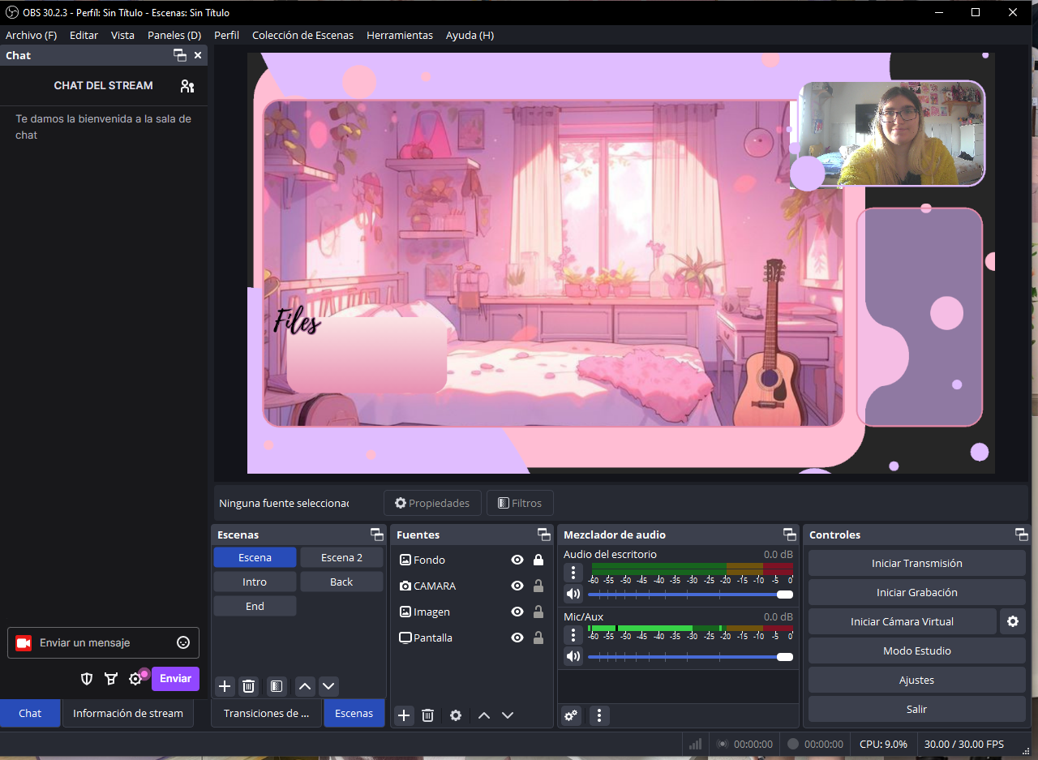The image size is (1038, 760).
Task: Open scene filters icon in Escenas
Action: (x=277, y=686)
